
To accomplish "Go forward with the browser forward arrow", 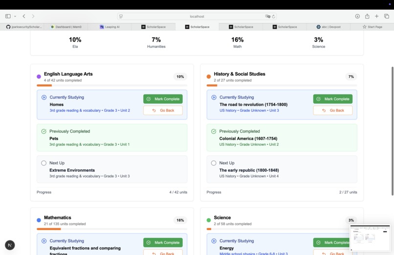I will pyautogui.click(x=33, y=16).
